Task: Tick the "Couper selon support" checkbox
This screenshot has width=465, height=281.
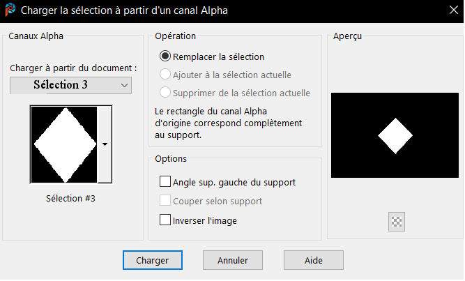Action: click(x=165, y=201)
